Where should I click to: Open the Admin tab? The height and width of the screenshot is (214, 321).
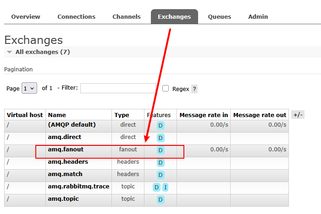coord(258,16)
